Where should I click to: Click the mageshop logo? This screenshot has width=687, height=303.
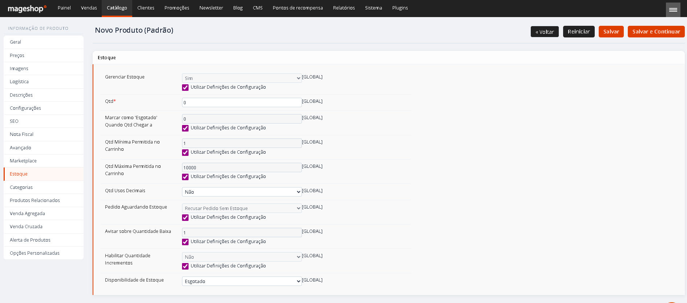27,8
